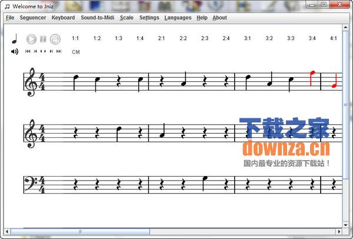This screenshot has width=353, height=239.
Task: Select the red half note at 4:1
Action: (334, 81)
